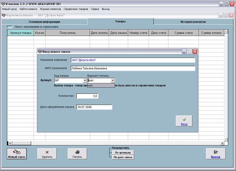Click the Артикул товара column header

[21, 33]
